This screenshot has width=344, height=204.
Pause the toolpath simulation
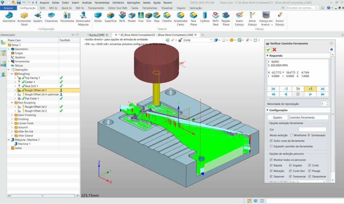tap(298, 94)
